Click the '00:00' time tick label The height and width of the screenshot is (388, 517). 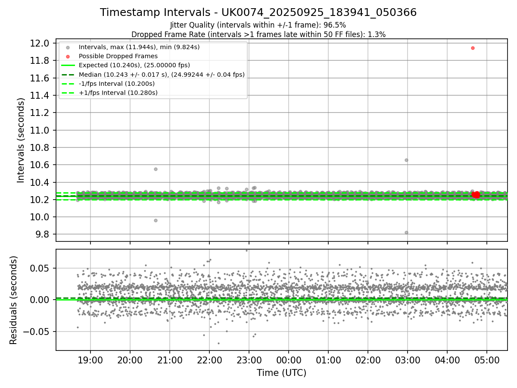pyautogui.click(x=289, y=360)
